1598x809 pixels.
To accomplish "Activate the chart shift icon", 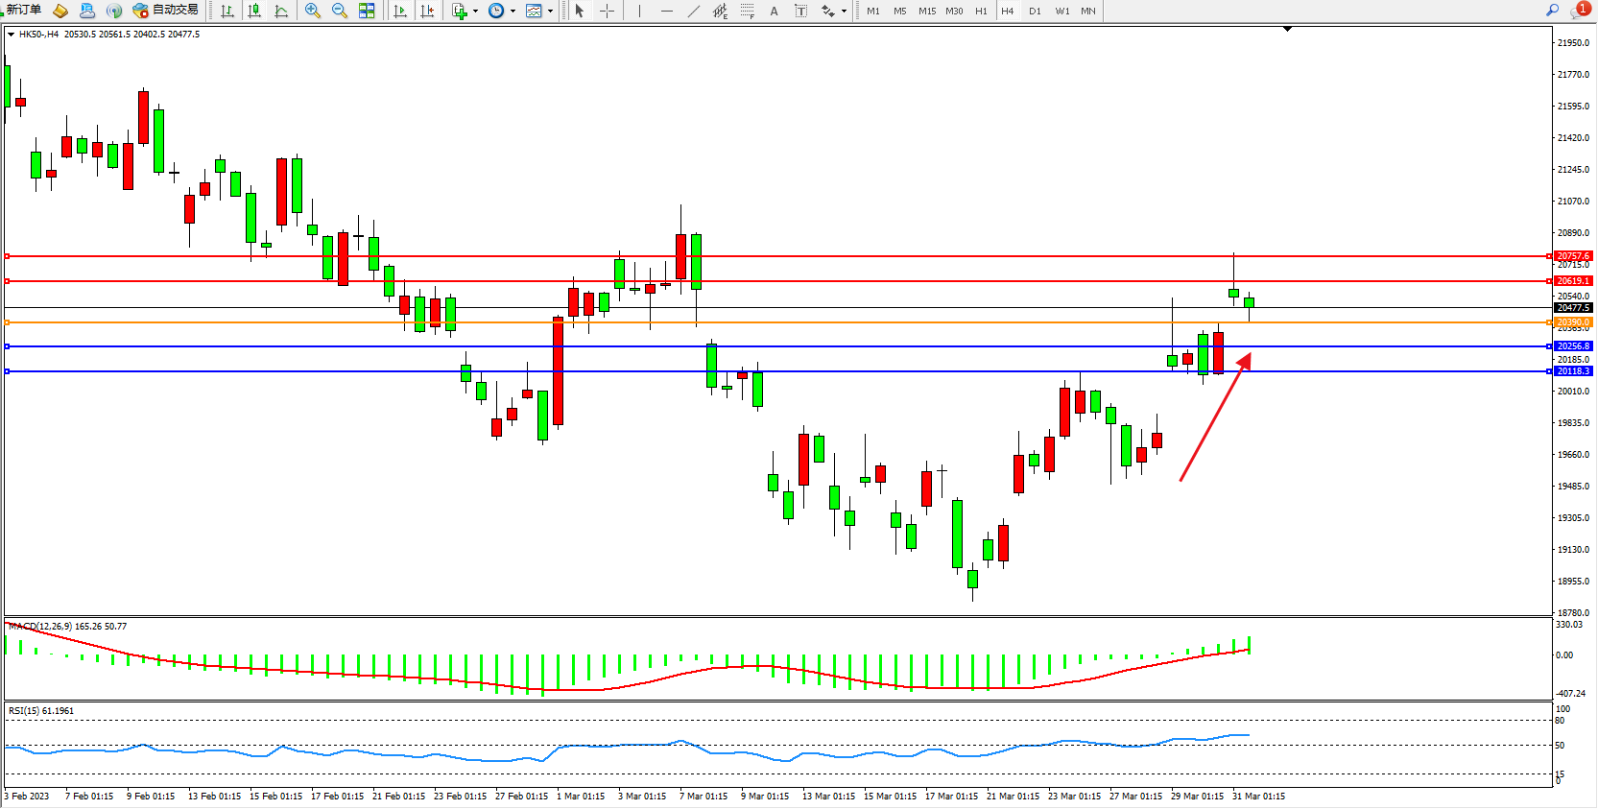I will coord(427,11).
